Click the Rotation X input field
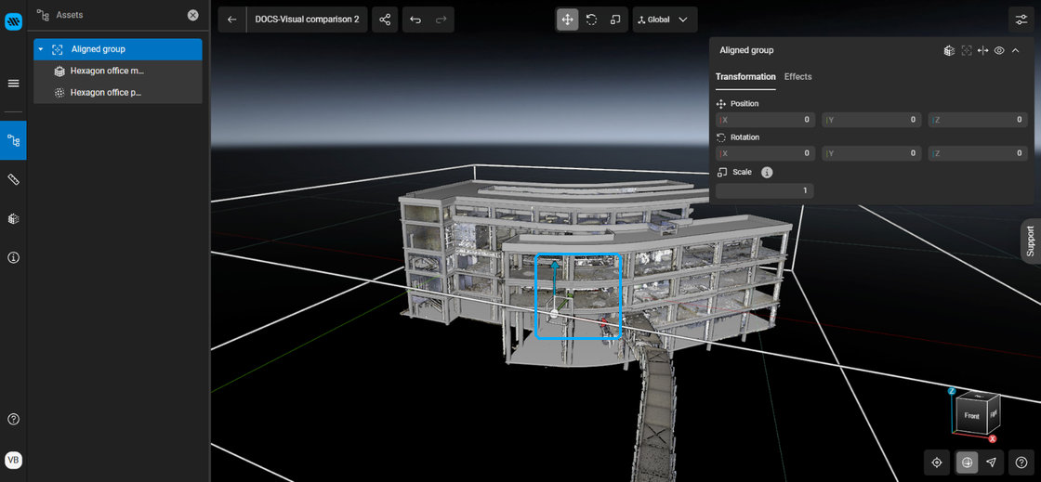 (x=766, y=153)
